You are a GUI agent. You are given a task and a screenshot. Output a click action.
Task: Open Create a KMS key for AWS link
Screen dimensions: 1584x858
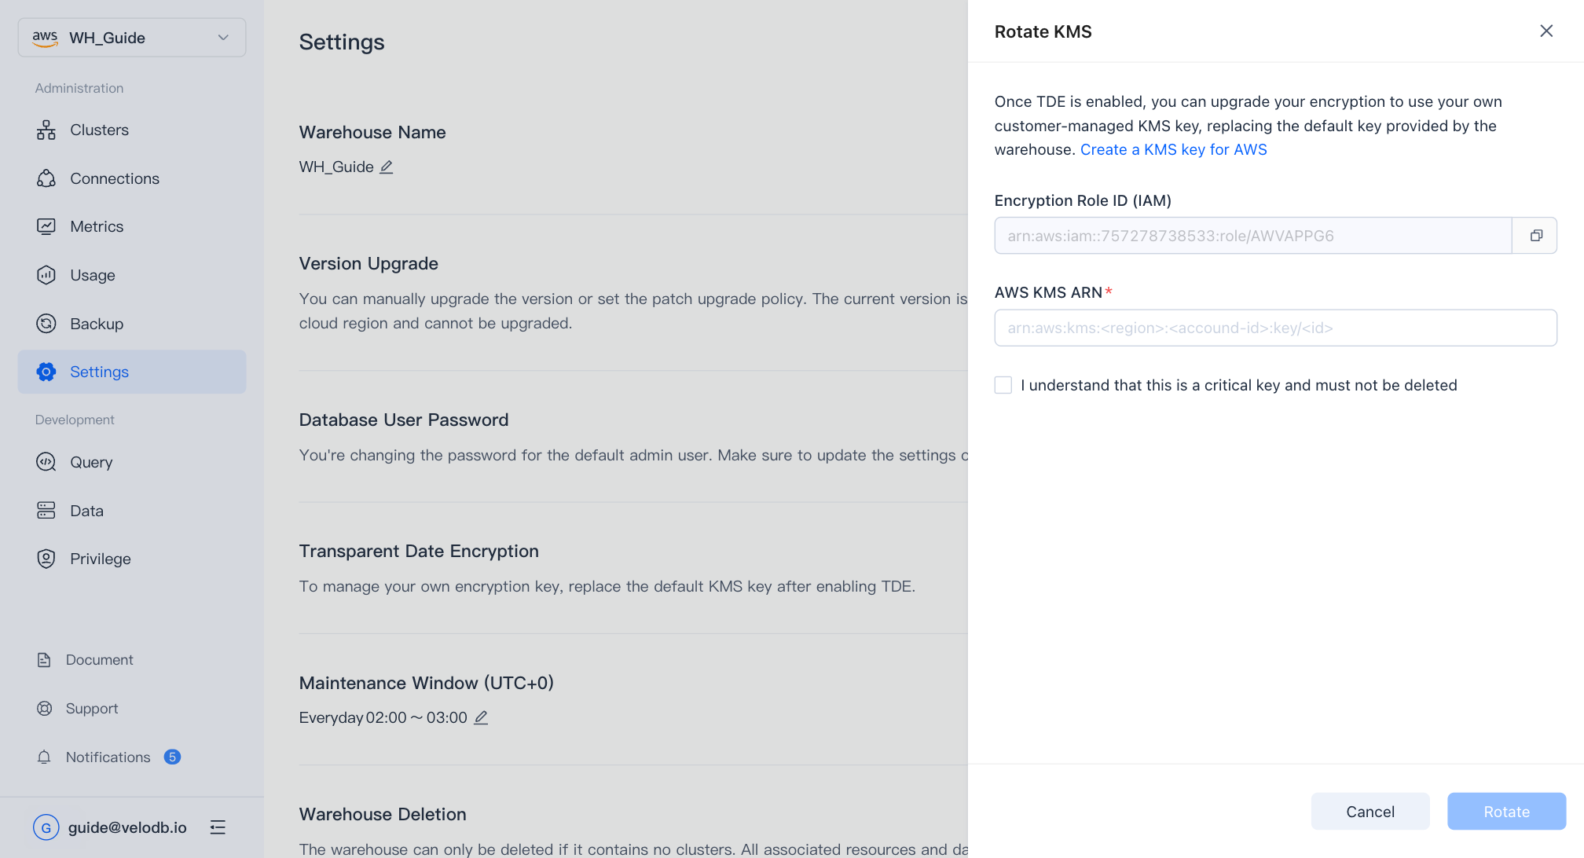(1173, 150)
